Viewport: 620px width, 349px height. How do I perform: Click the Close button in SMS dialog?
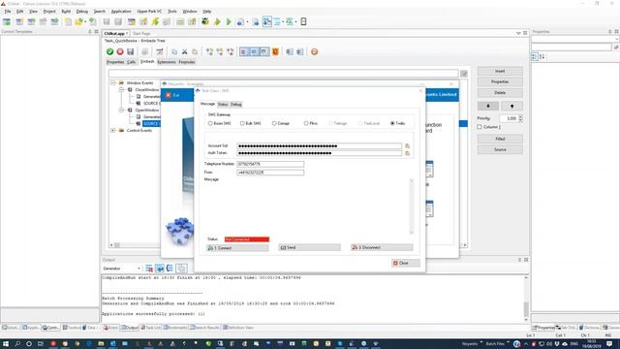point(405,263)
